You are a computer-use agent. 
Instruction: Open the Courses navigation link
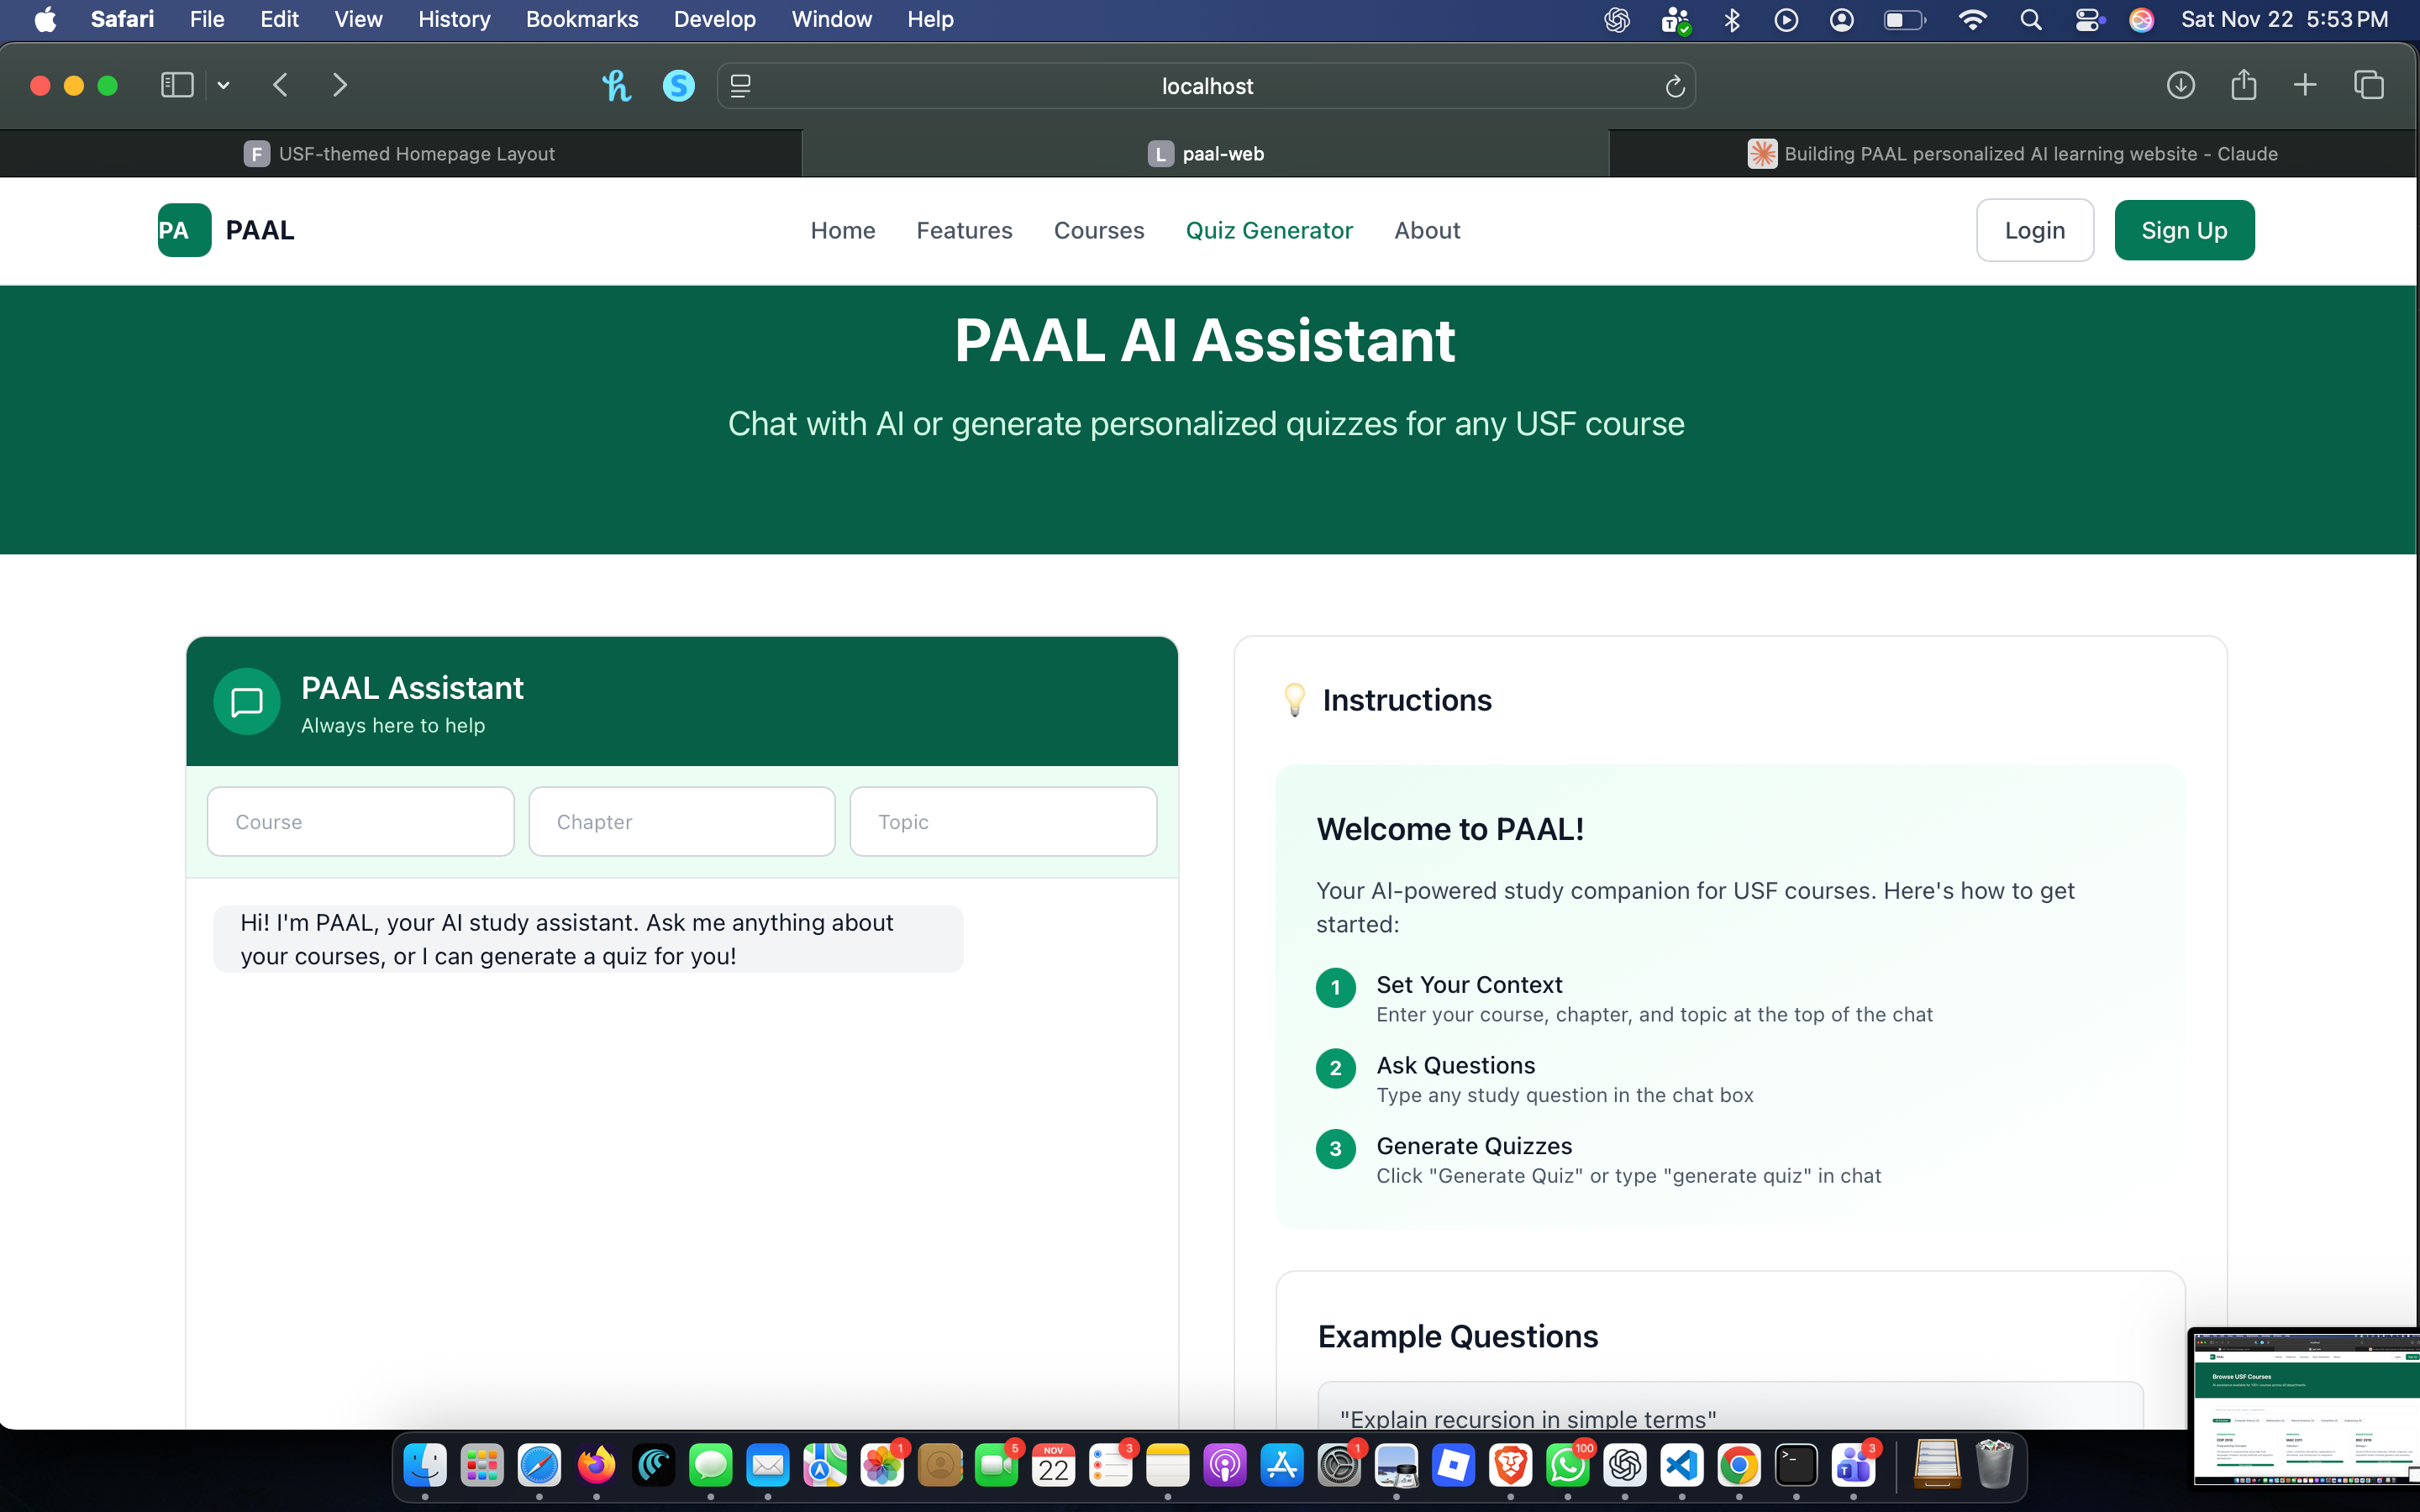[1099, 230]
